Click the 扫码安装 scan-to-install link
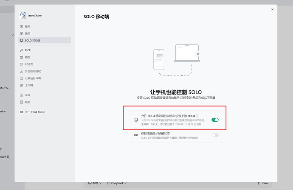293x190 pixels. (186, 98)
